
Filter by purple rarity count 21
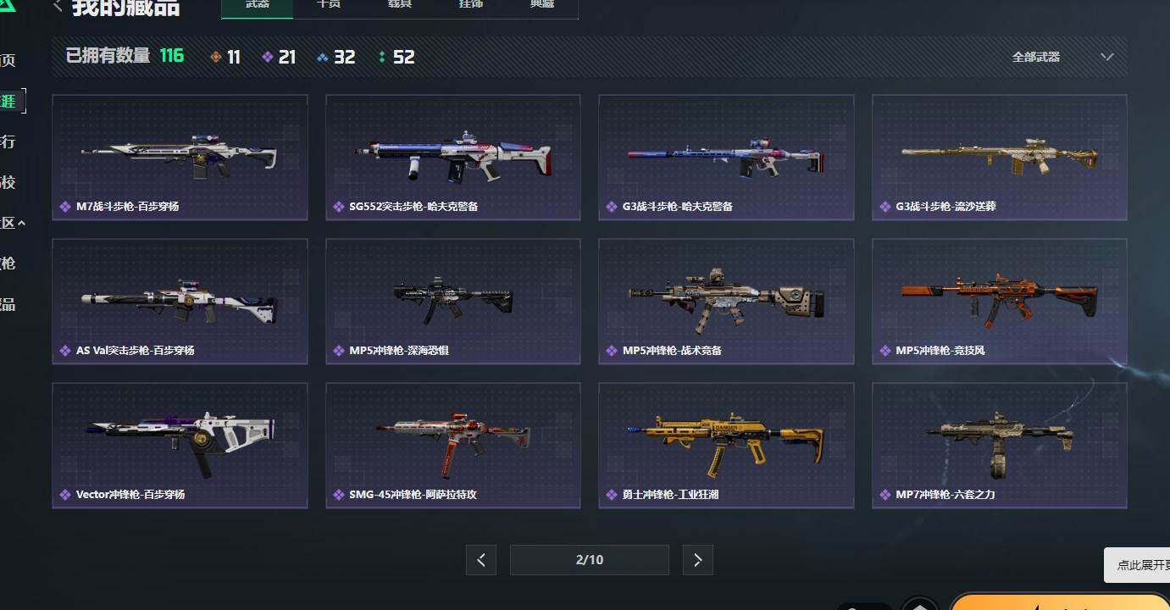click(279, 57)
